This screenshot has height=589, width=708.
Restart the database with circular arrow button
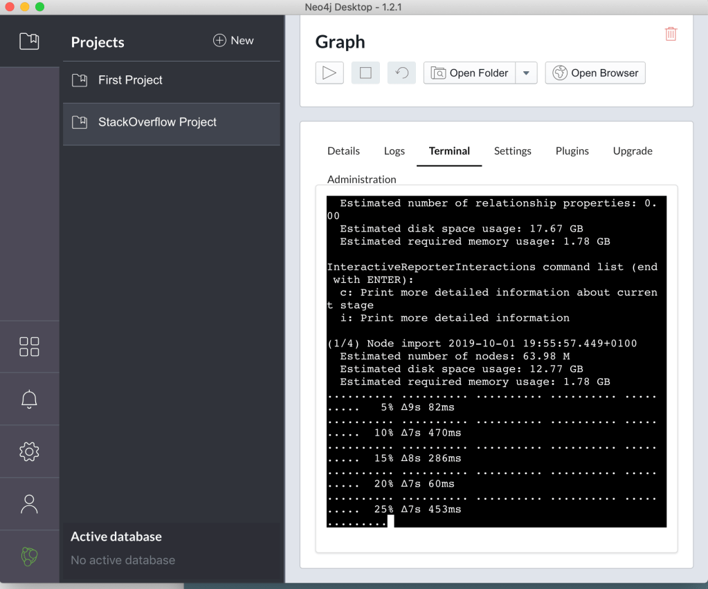coord(401,73)
